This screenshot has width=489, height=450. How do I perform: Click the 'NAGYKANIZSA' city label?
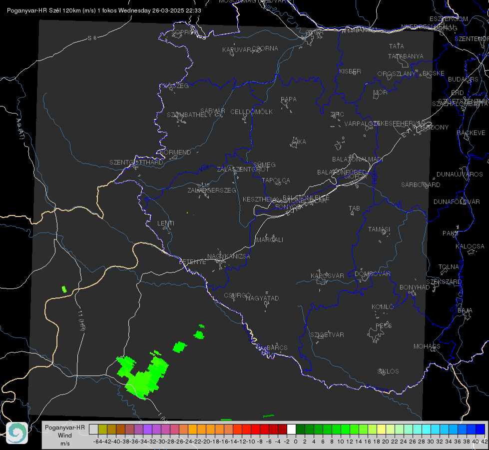click(229, 256)
